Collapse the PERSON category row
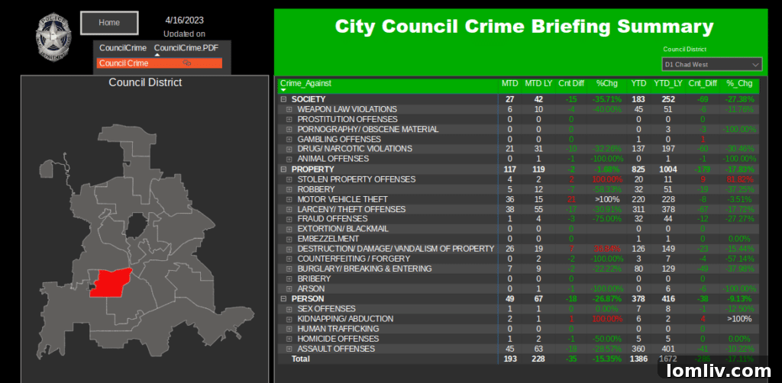The height and width of the screenshot is (383, 782). click(x=283, y=299)
